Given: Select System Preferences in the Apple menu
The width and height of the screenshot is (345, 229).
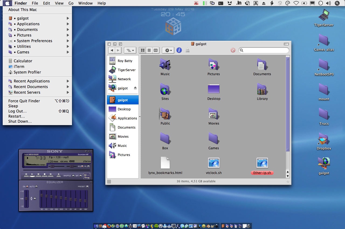Looking at the screenshot, I should tap(34, 41).
